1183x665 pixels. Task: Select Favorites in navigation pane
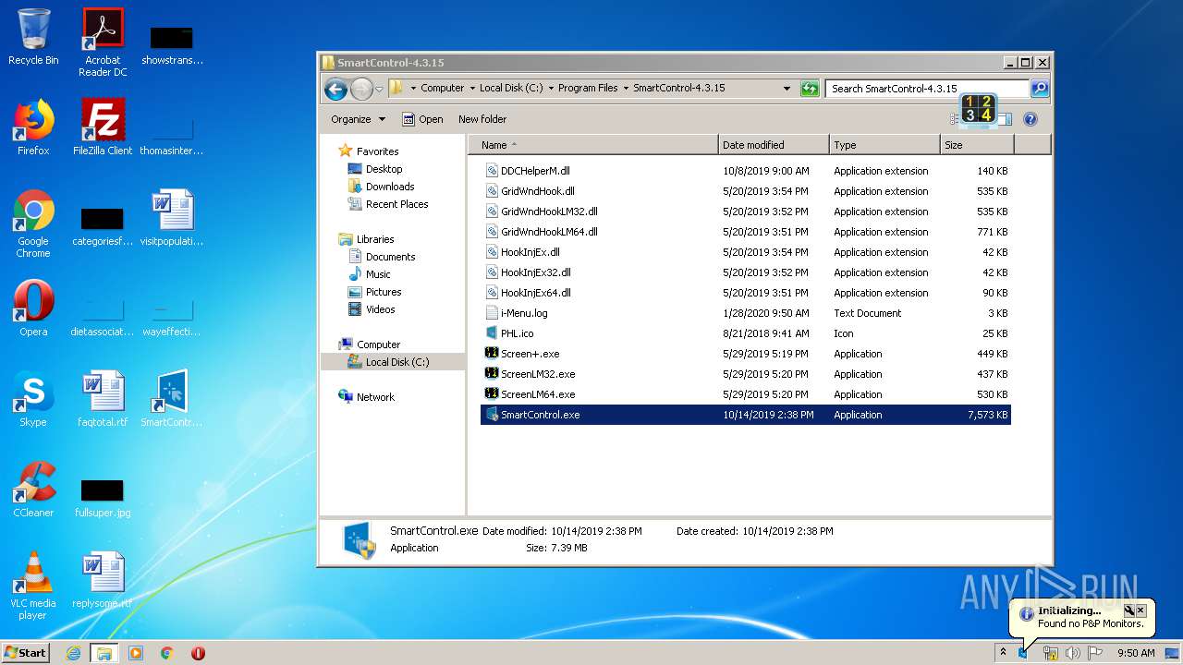tap(369, 151)
